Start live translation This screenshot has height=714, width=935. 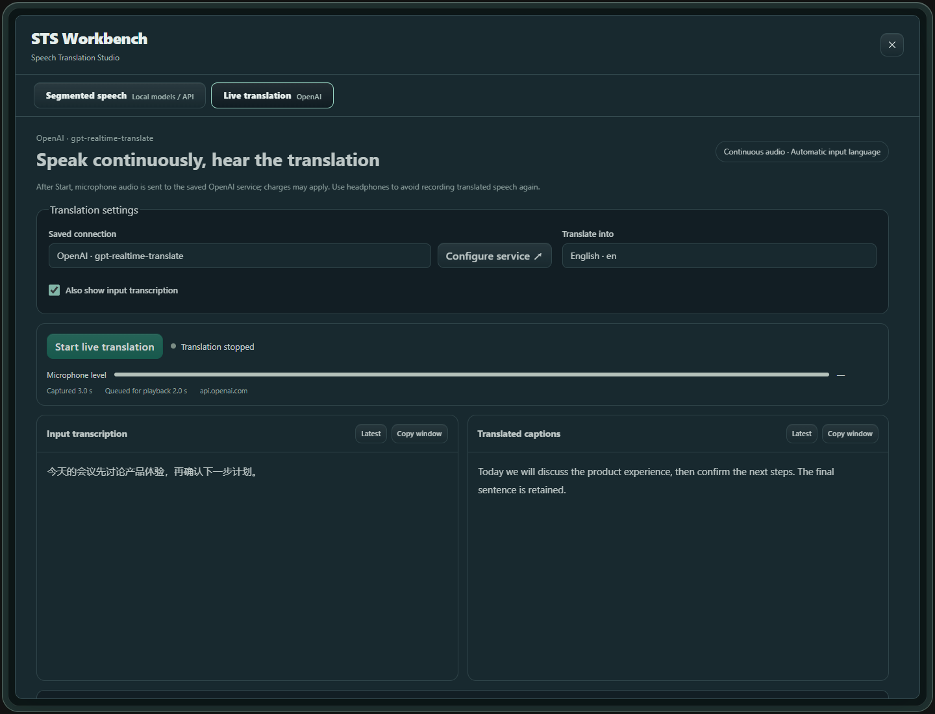coord(105,347)
